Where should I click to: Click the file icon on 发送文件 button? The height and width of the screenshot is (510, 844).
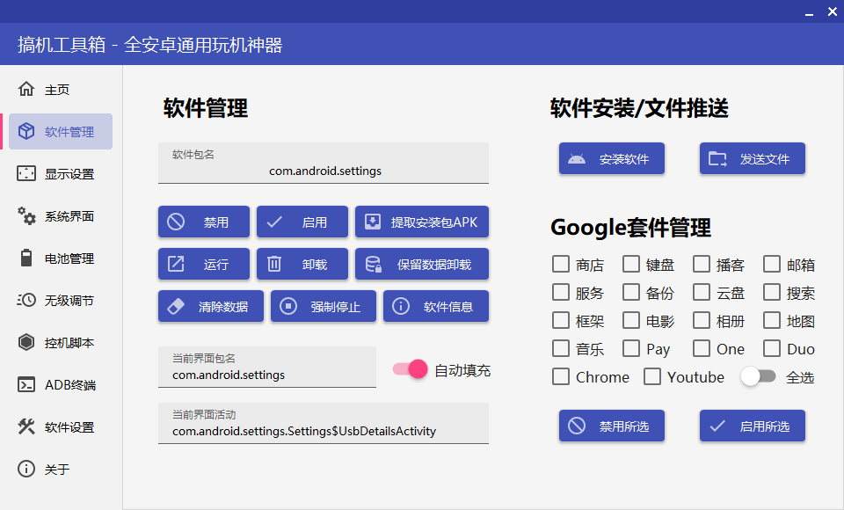click(x=717, y=158)
